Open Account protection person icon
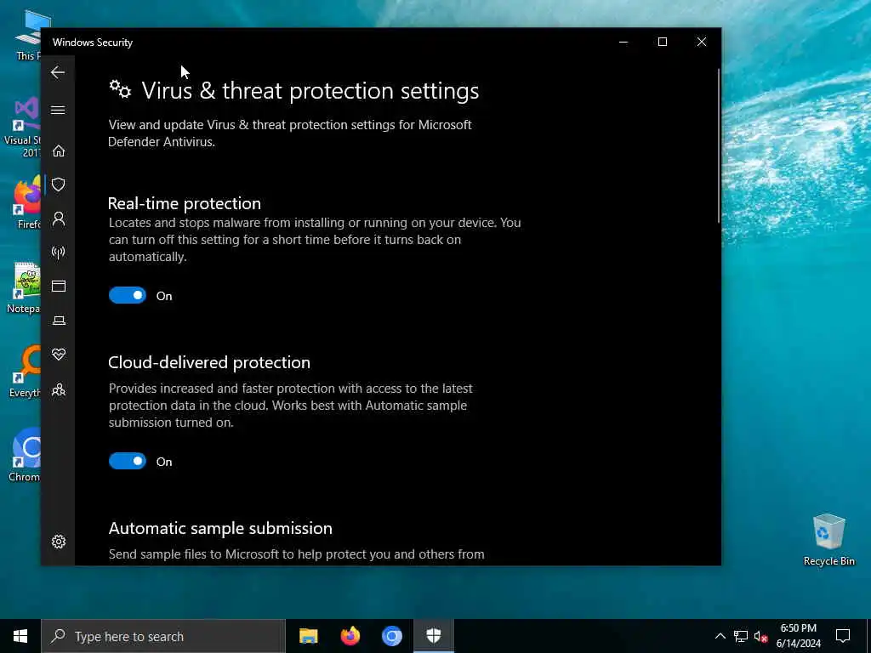This screenshot has height=653, width=871. [59, 219]
